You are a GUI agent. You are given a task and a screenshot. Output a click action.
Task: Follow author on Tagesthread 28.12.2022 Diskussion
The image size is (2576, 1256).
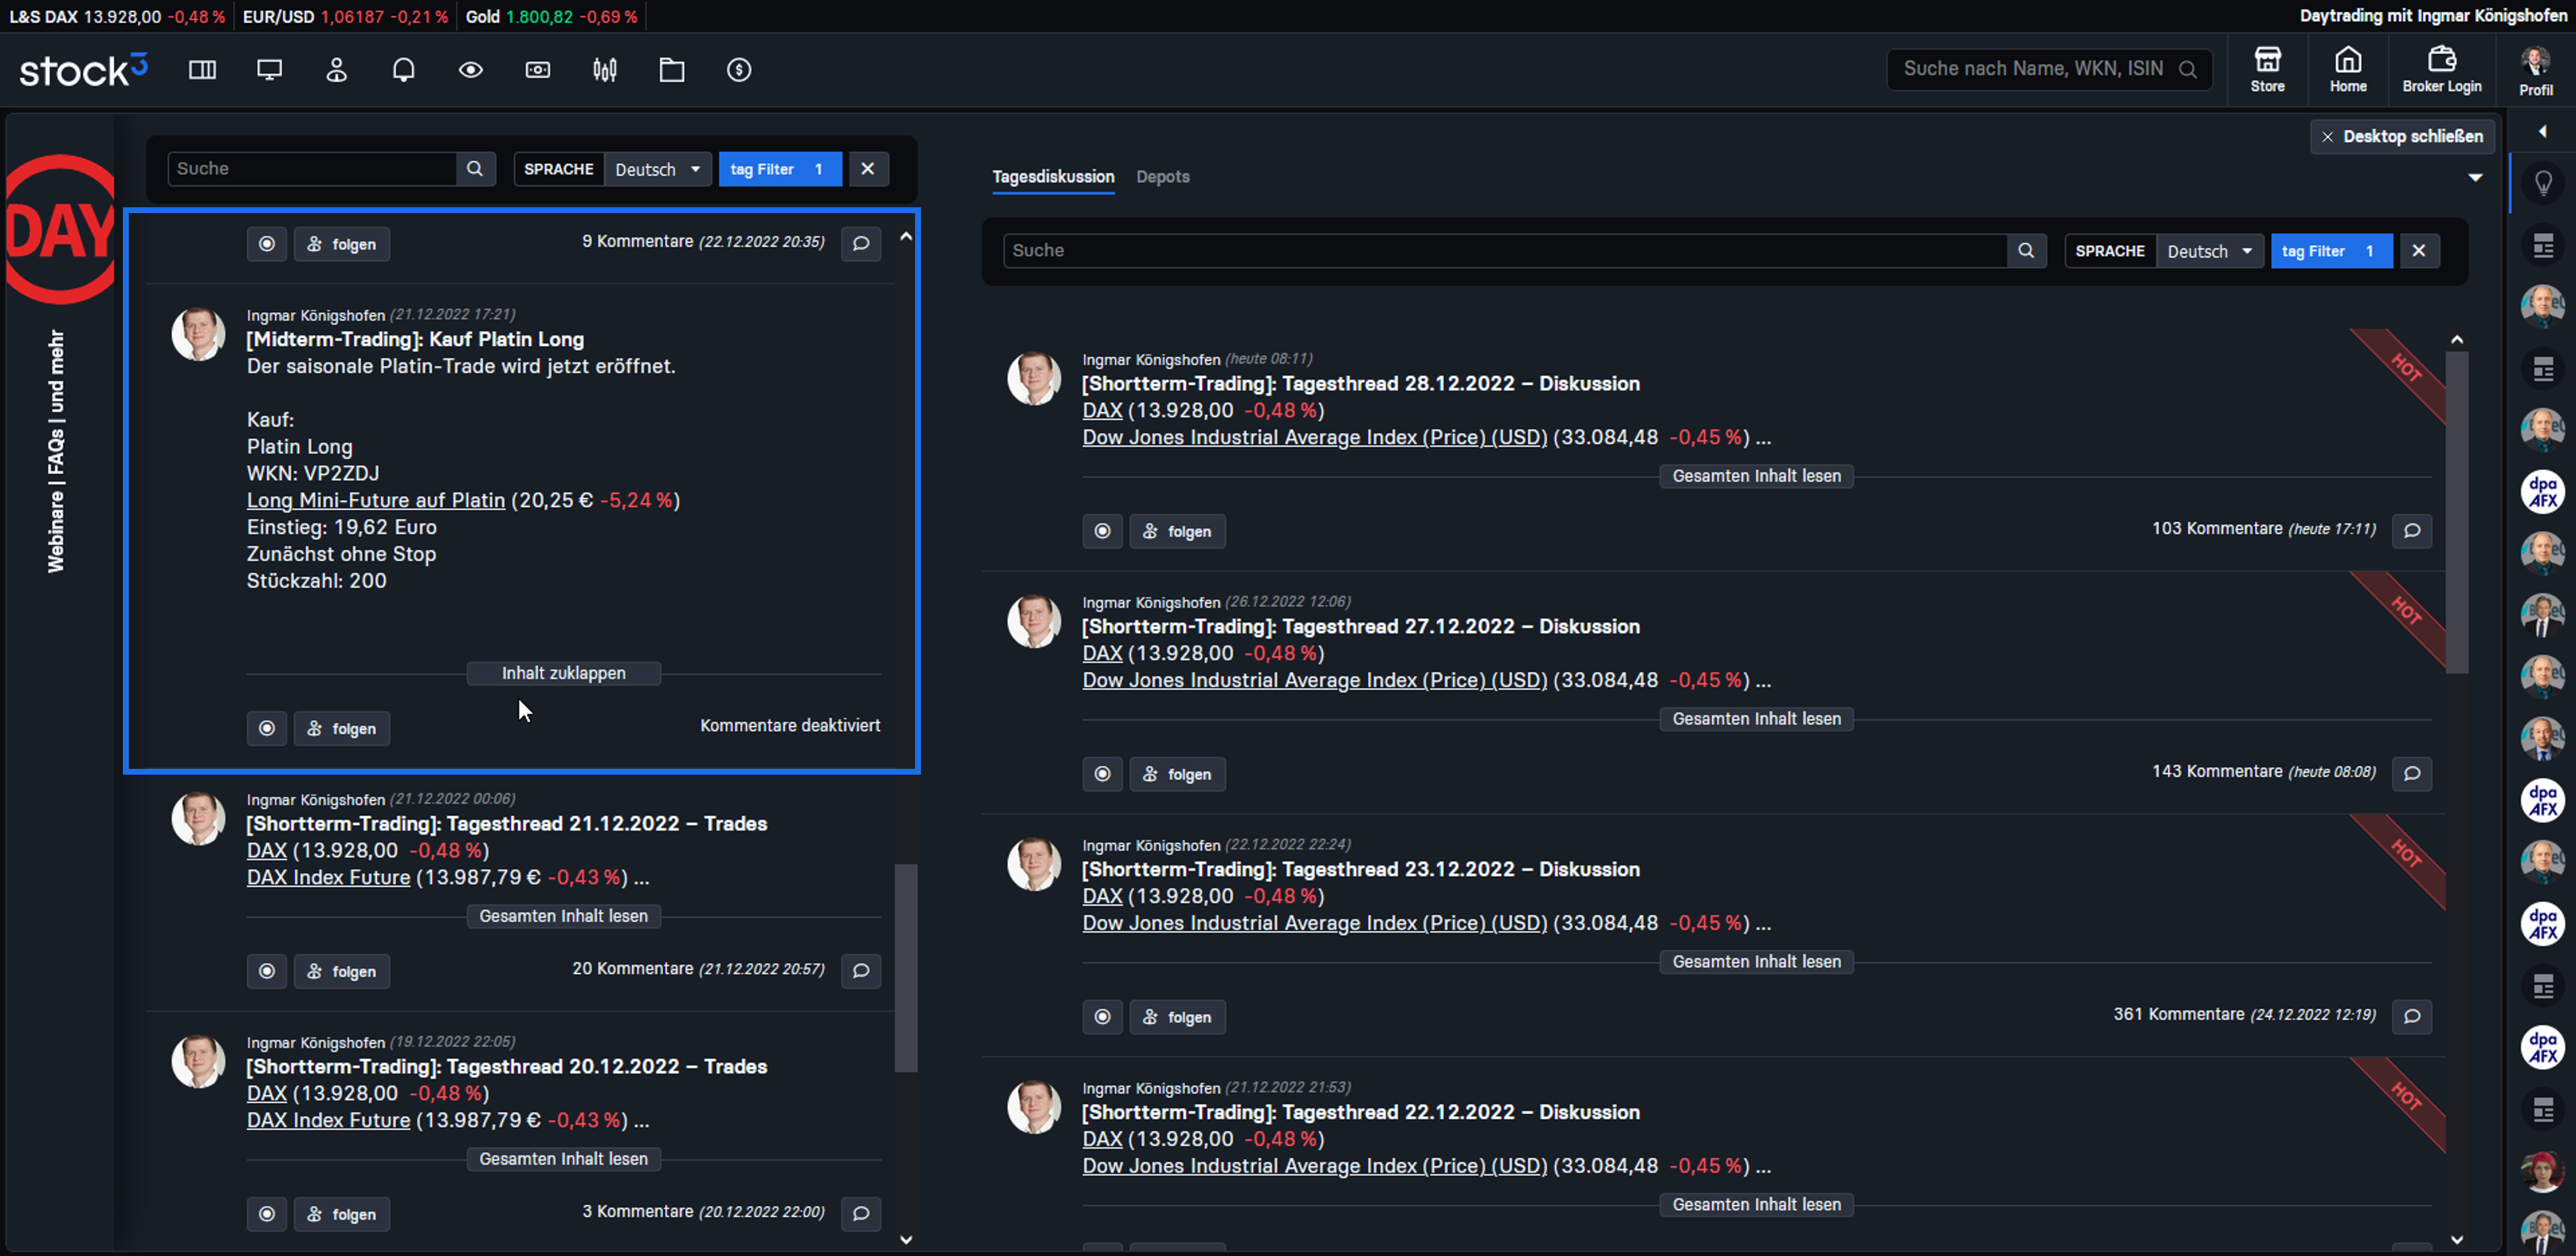coord(1177,531)
